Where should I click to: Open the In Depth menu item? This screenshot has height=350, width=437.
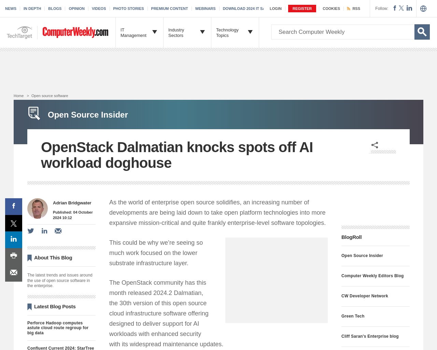tap(32, 9)
